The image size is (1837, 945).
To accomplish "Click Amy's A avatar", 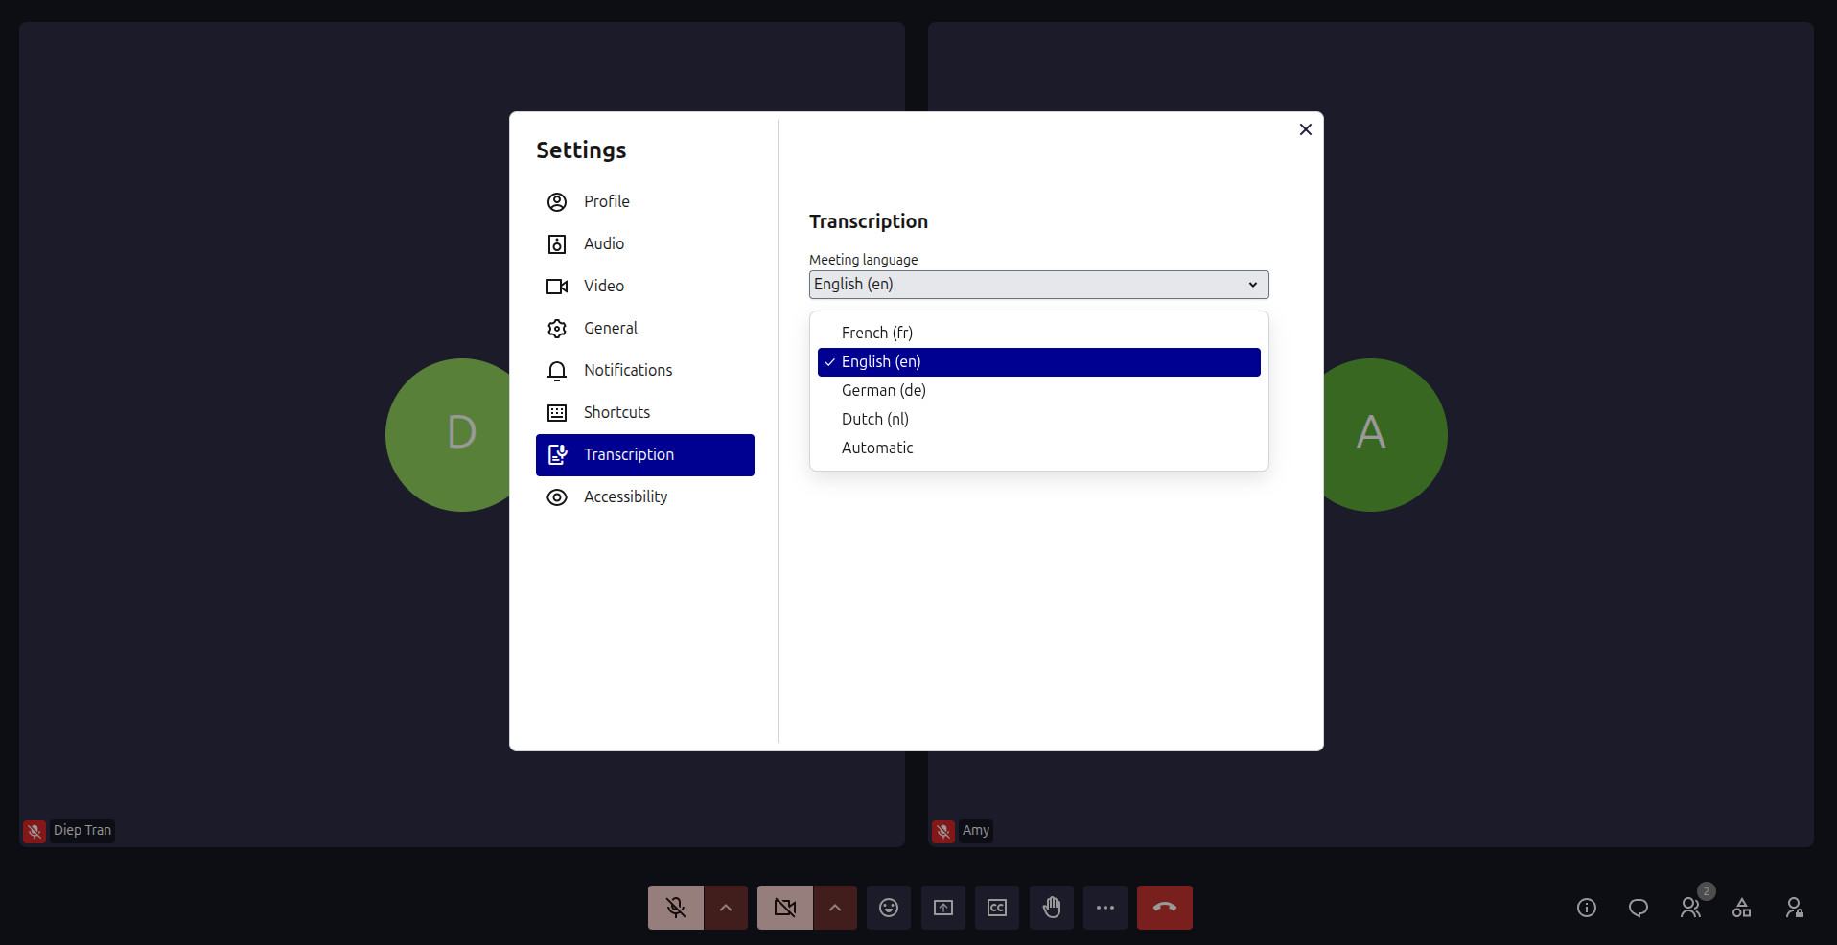I will click(x=1384, y=435).
